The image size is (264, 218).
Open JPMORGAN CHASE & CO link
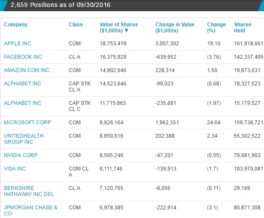pos(31,210)
